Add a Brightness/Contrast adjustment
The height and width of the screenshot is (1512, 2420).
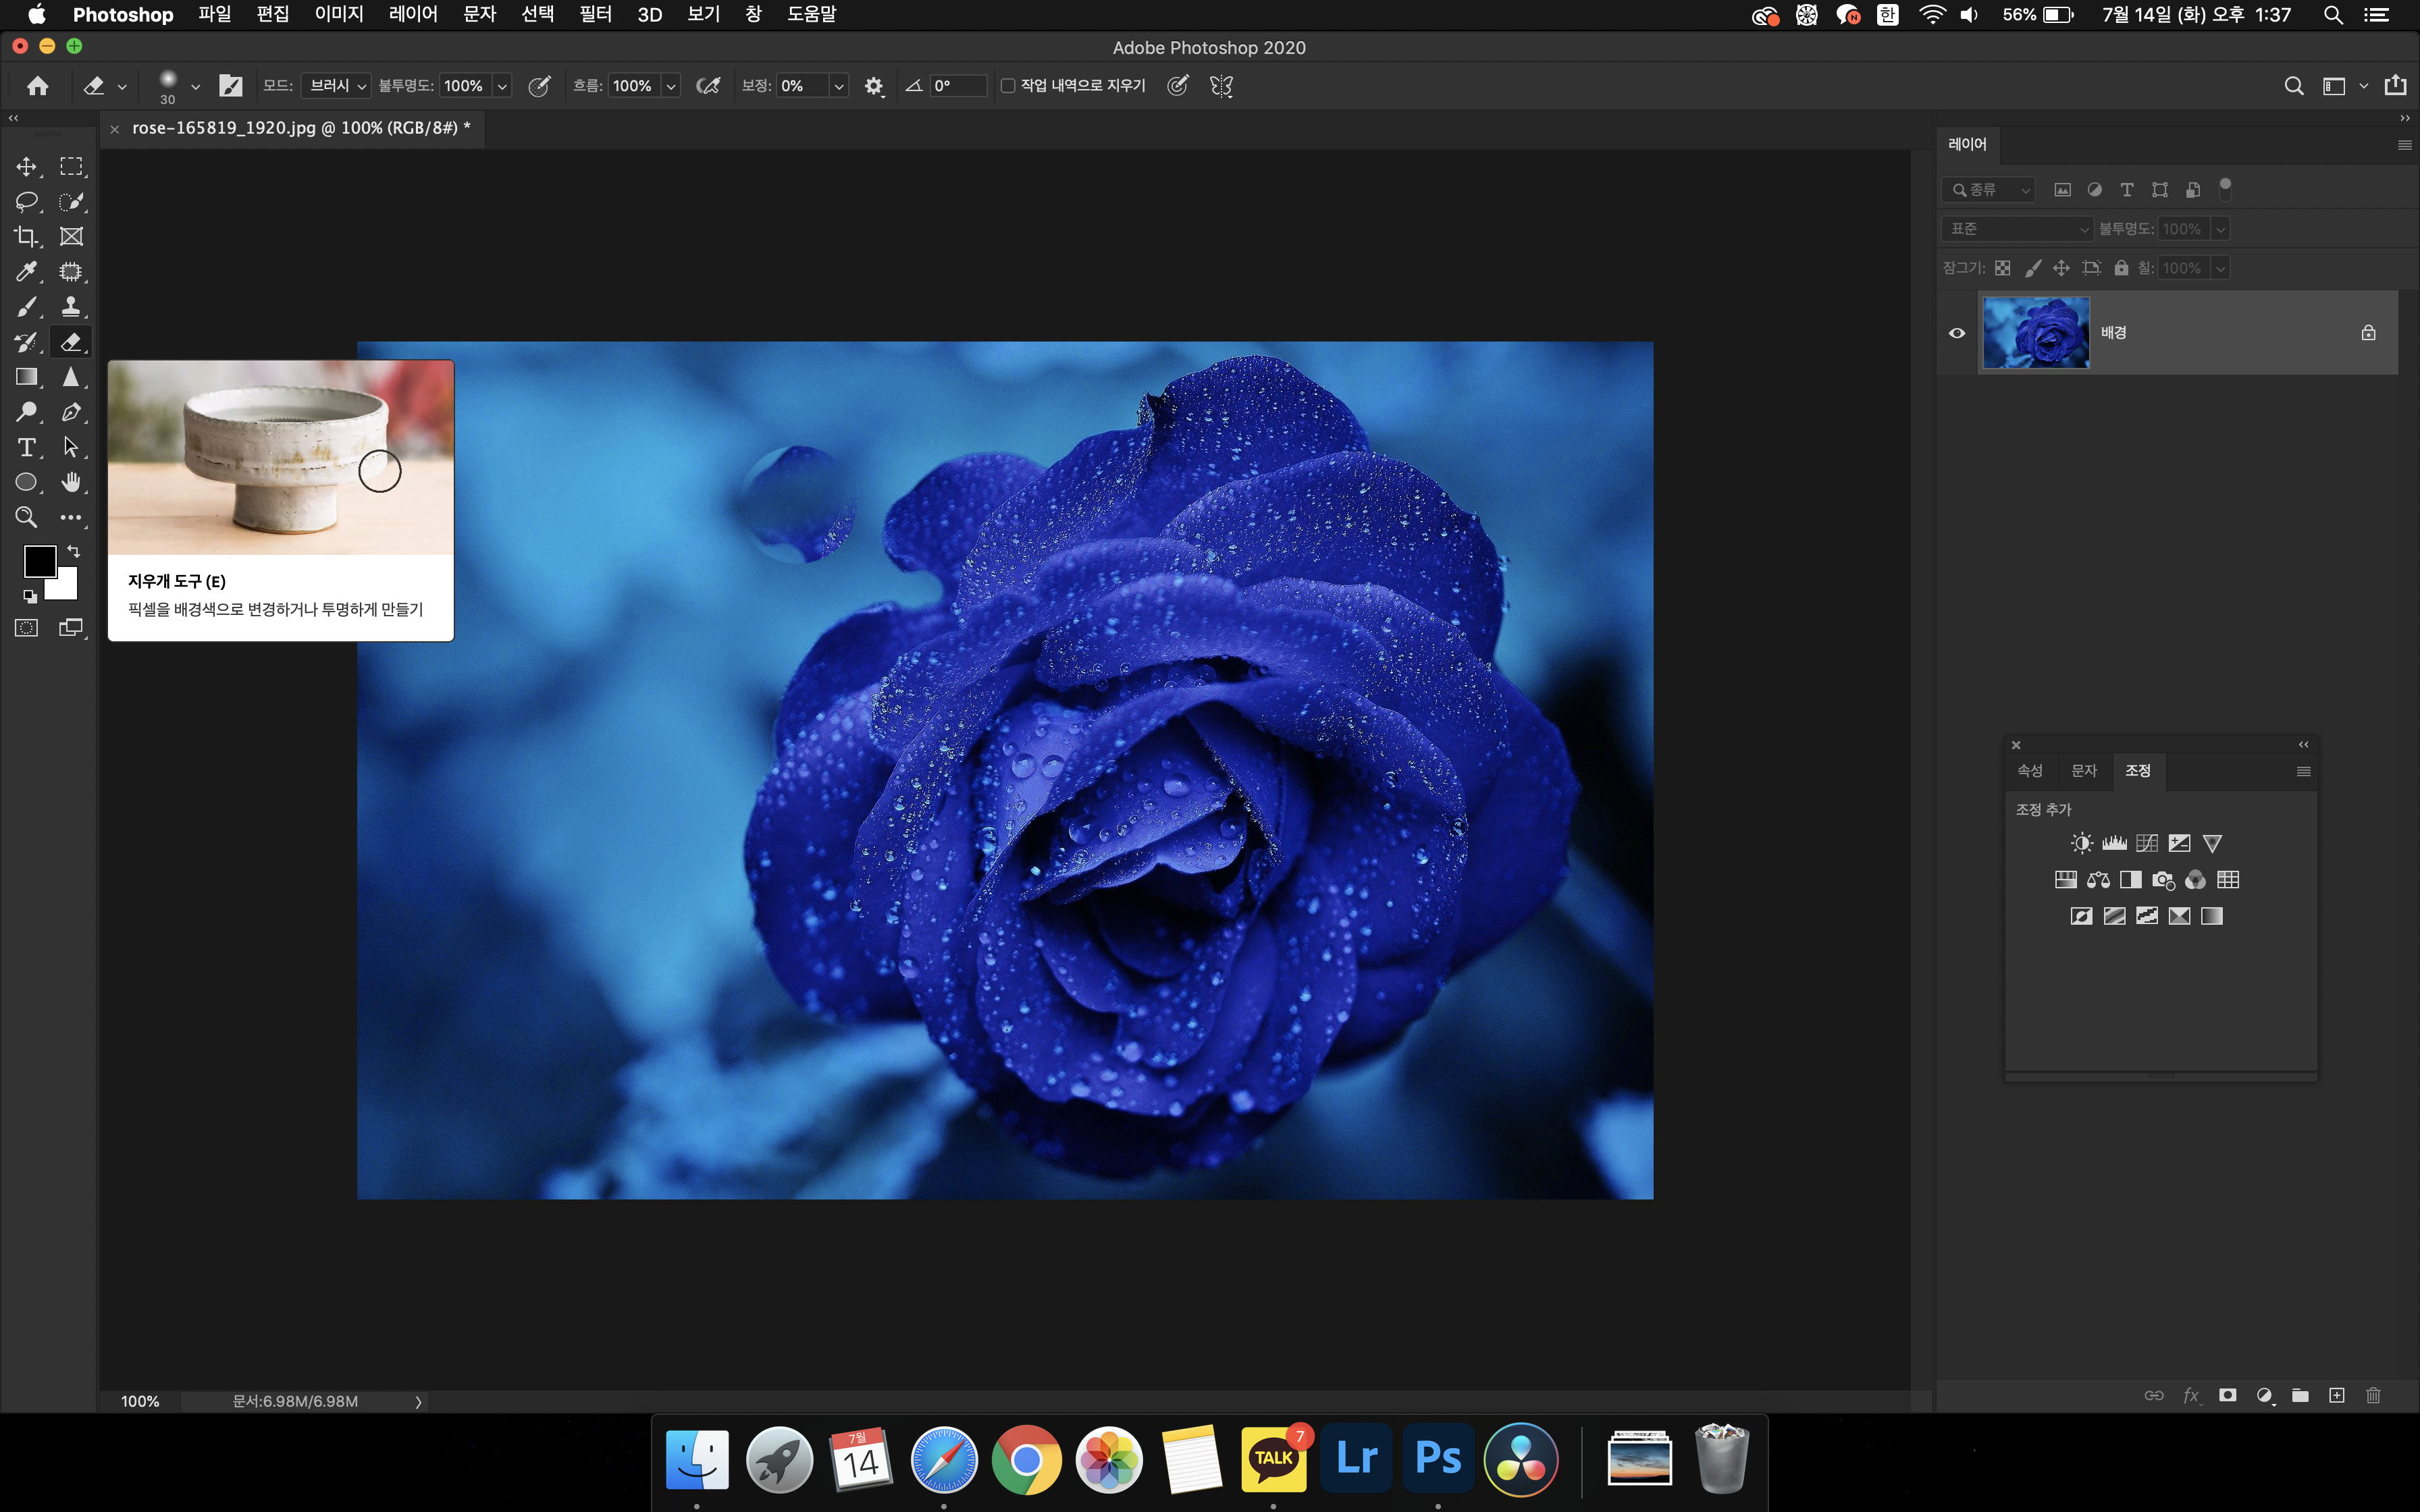(2081, 843)
